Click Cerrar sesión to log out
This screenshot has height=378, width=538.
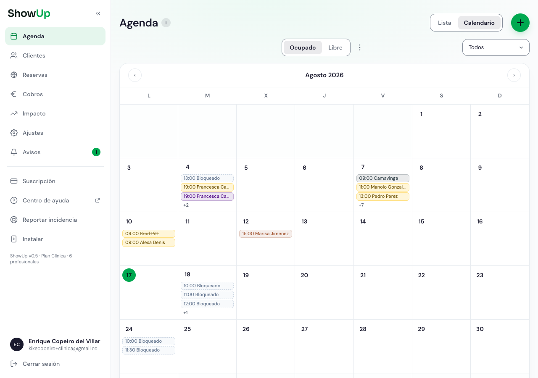point(55,364)
